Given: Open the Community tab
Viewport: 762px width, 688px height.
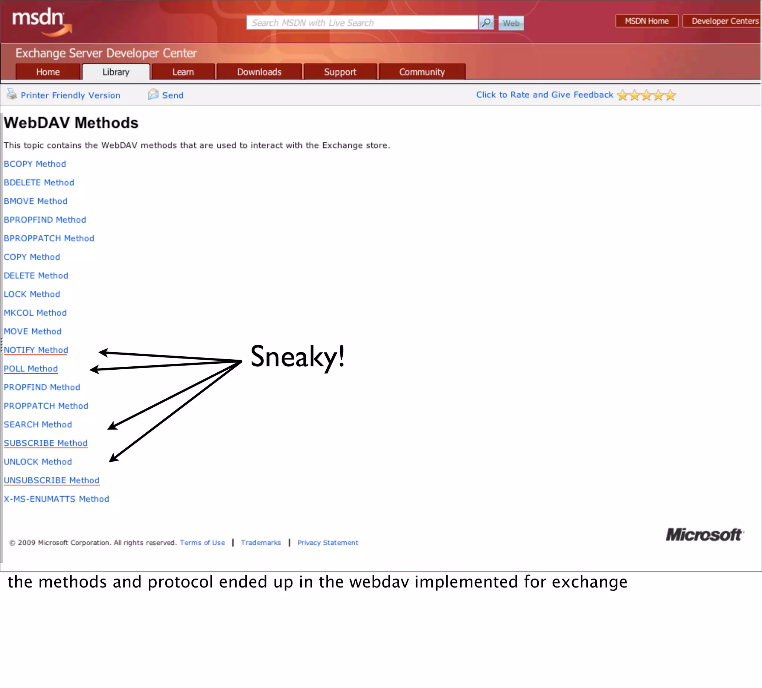Looking at the screenshot, I should tap(422, 72).
